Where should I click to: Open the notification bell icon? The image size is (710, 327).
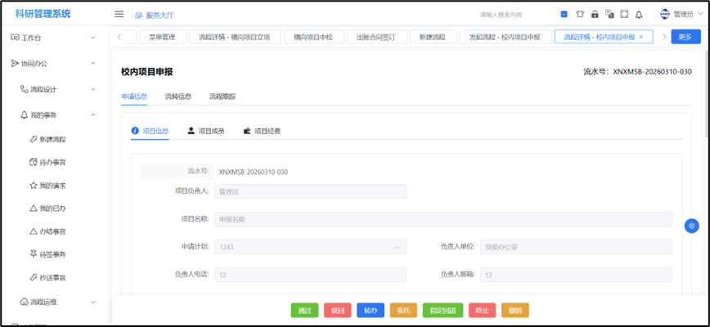[639, 14]
